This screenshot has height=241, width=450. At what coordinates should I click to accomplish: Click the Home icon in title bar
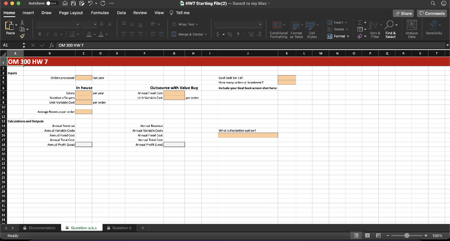[65, 4]
